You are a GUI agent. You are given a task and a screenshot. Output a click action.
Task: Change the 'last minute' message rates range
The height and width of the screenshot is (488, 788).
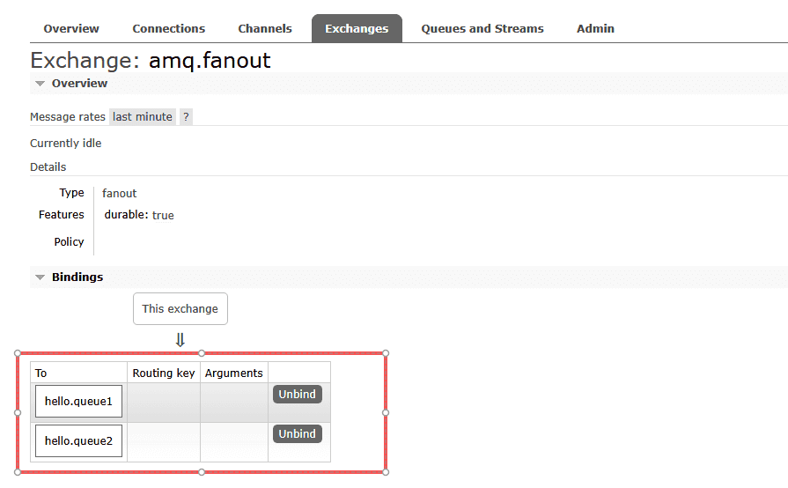tap(143, 117)
